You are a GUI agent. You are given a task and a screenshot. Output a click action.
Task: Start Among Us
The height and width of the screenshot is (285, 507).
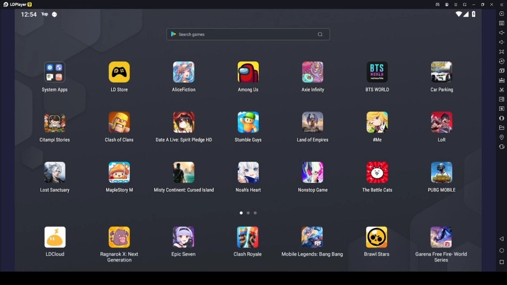pos(248,72)
